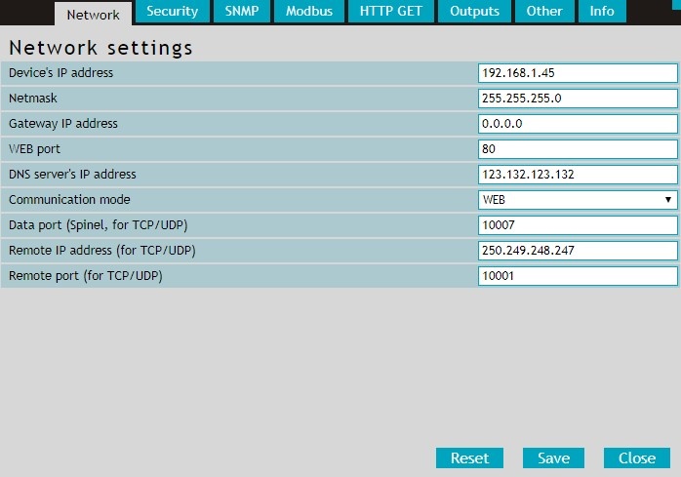Click the Device's IP address field
This screenshot has width=681, height=477.
coord(578,73)
